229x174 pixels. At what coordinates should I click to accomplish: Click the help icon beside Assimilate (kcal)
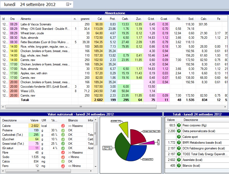tap(179, 160)
